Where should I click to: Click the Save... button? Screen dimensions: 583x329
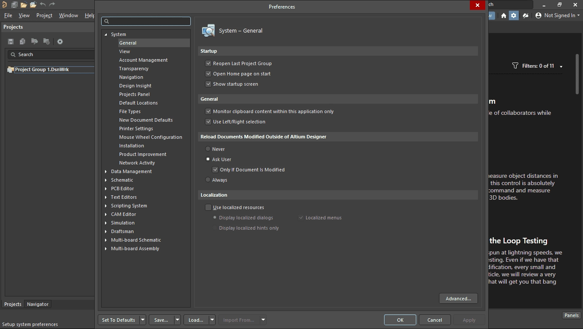pyautogui.click(x=161, y=320)
